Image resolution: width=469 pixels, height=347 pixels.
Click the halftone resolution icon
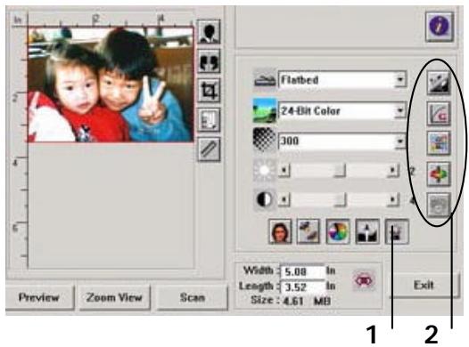point(265,140)
